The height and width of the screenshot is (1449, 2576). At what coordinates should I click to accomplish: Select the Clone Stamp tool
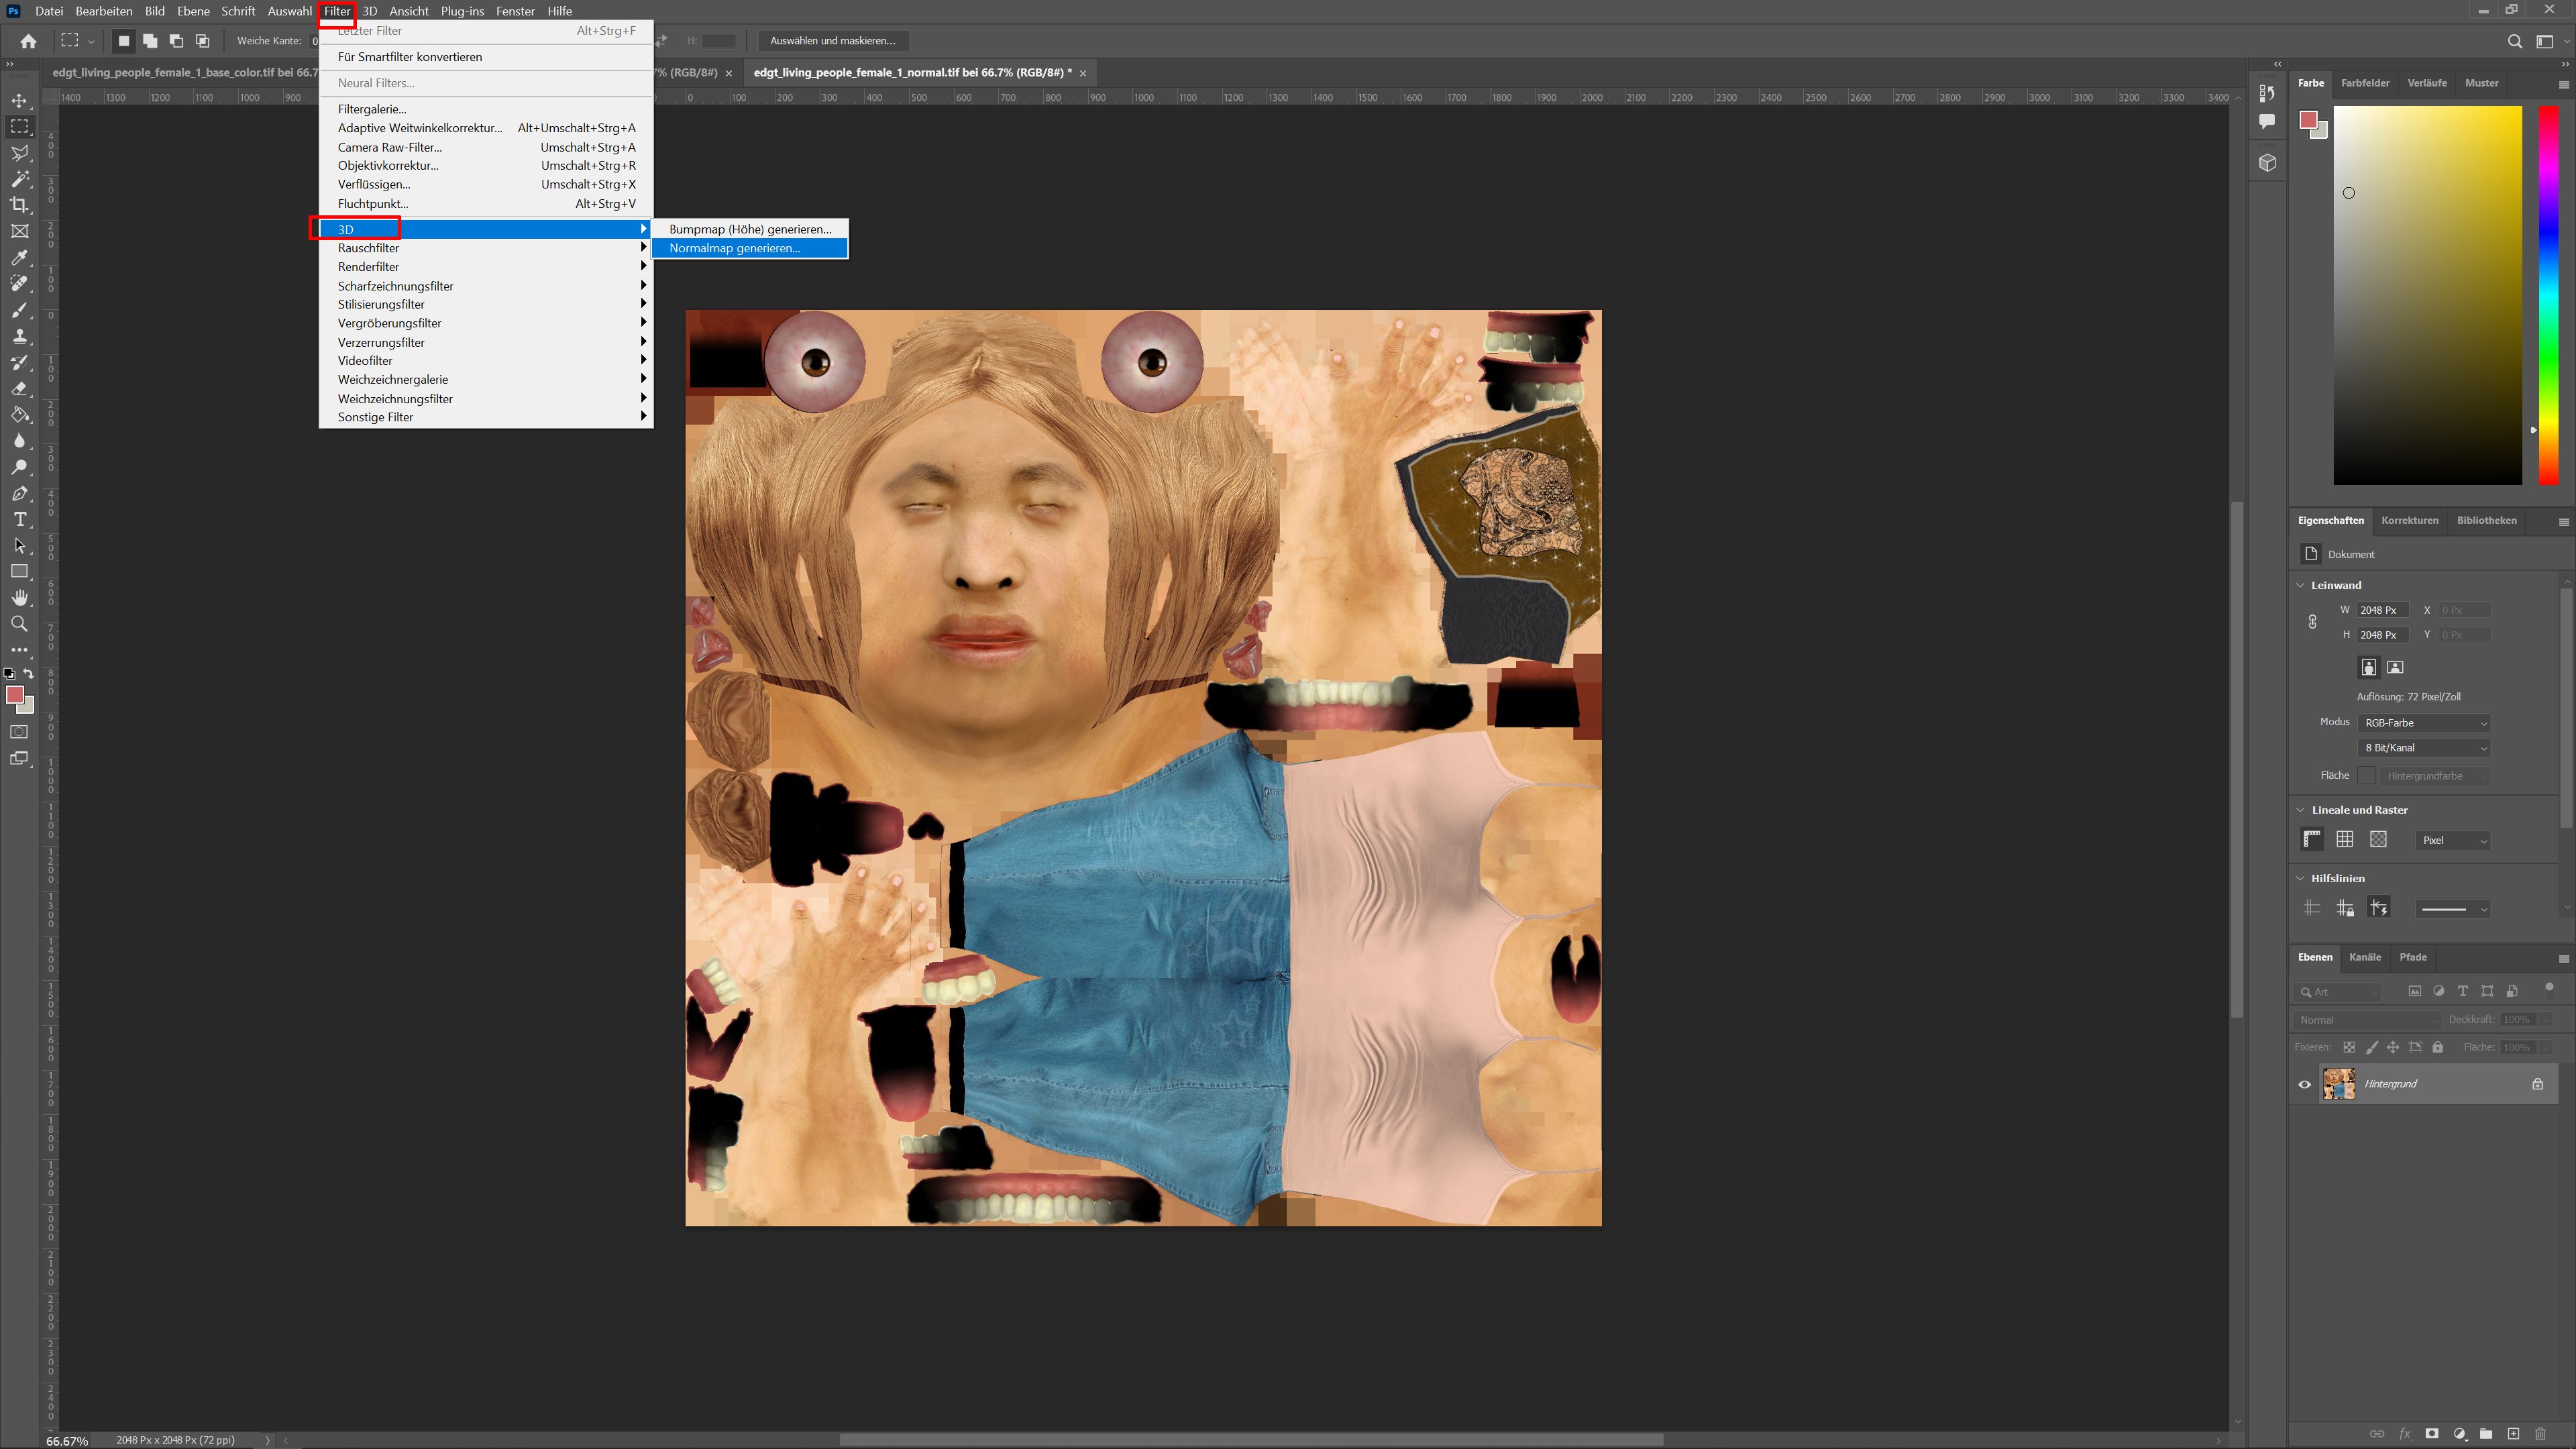point(19,336)
